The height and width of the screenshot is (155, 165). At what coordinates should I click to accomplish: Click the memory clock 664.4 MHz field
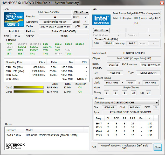click(x=112, y=82)
